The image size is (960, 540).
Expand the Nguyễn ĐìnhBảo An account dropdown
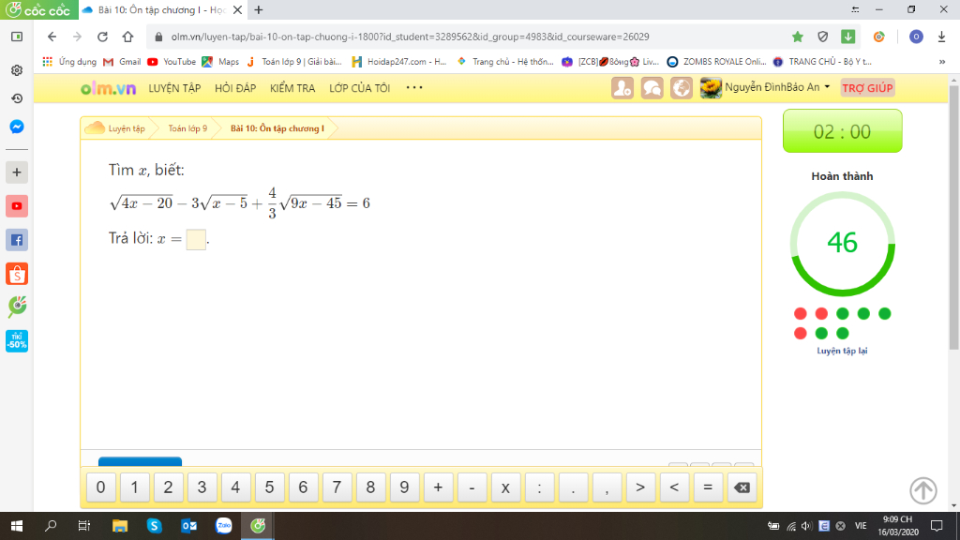point(827,87)
